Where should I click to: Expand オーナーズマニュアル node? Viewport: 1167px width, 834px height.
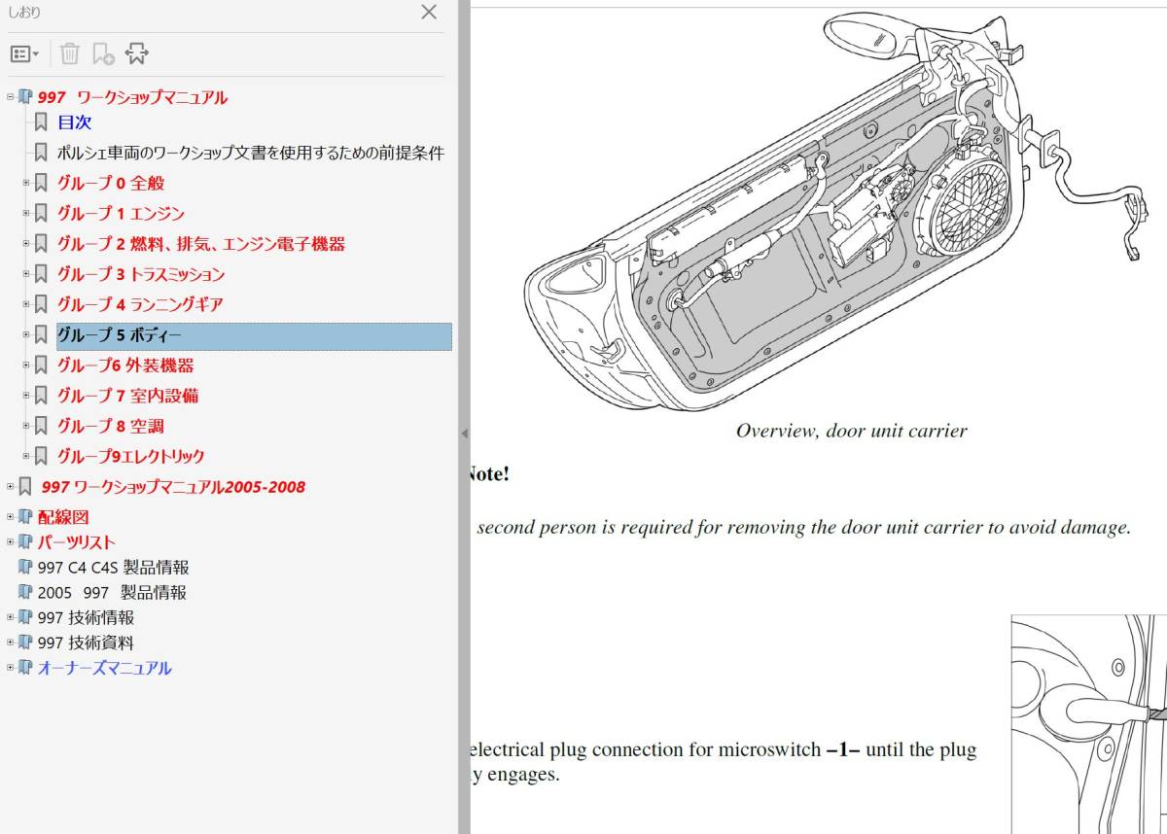click(x=11, y=668)
